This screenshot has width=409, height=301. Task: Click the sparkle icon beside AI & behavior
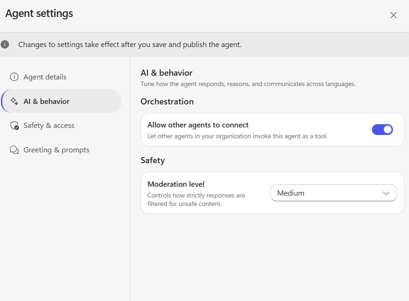(x=14, y=101)
